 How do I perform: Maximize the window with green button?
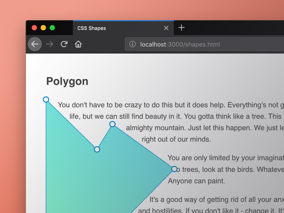[52, 28]
